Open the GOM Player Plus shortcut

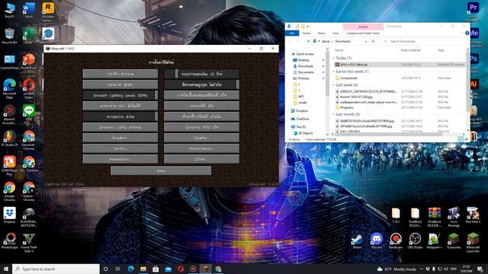(9, 166)
